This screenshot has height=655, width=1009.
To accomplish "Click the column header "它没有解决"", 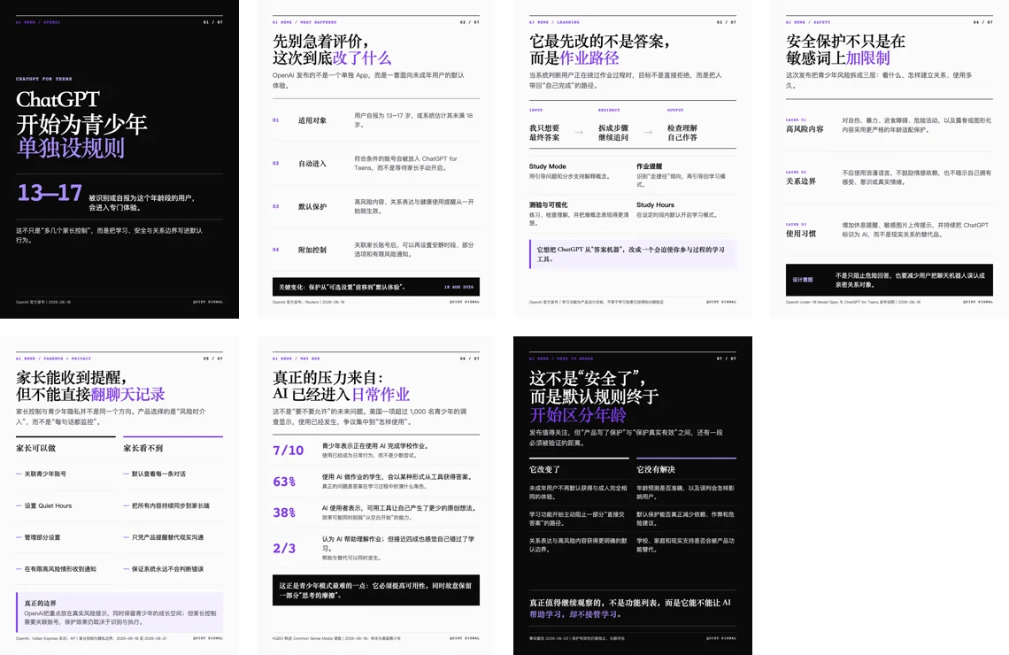I will (656, 469).
